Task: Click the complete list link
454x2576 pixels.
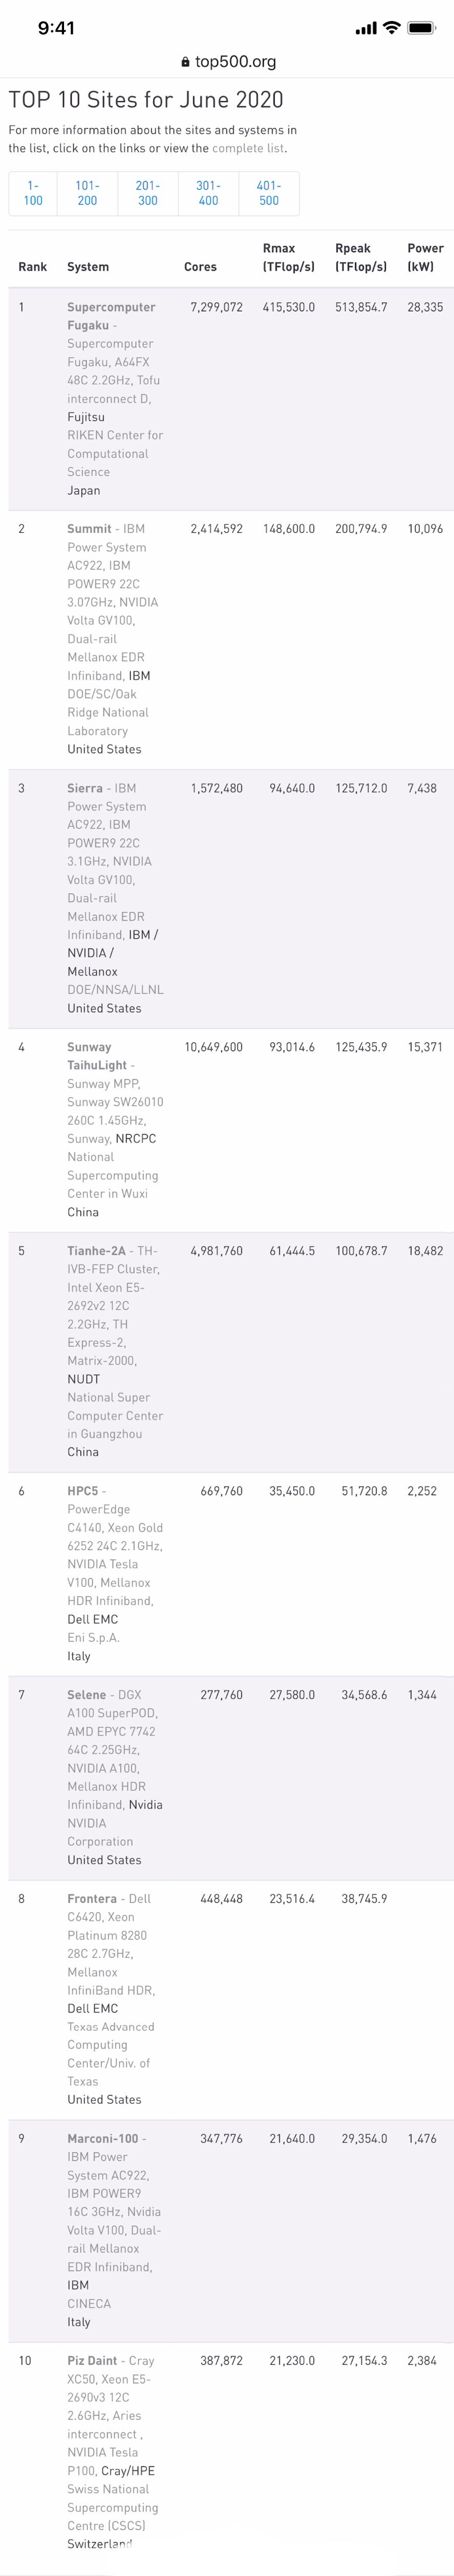Action: [x=248, y=148]
